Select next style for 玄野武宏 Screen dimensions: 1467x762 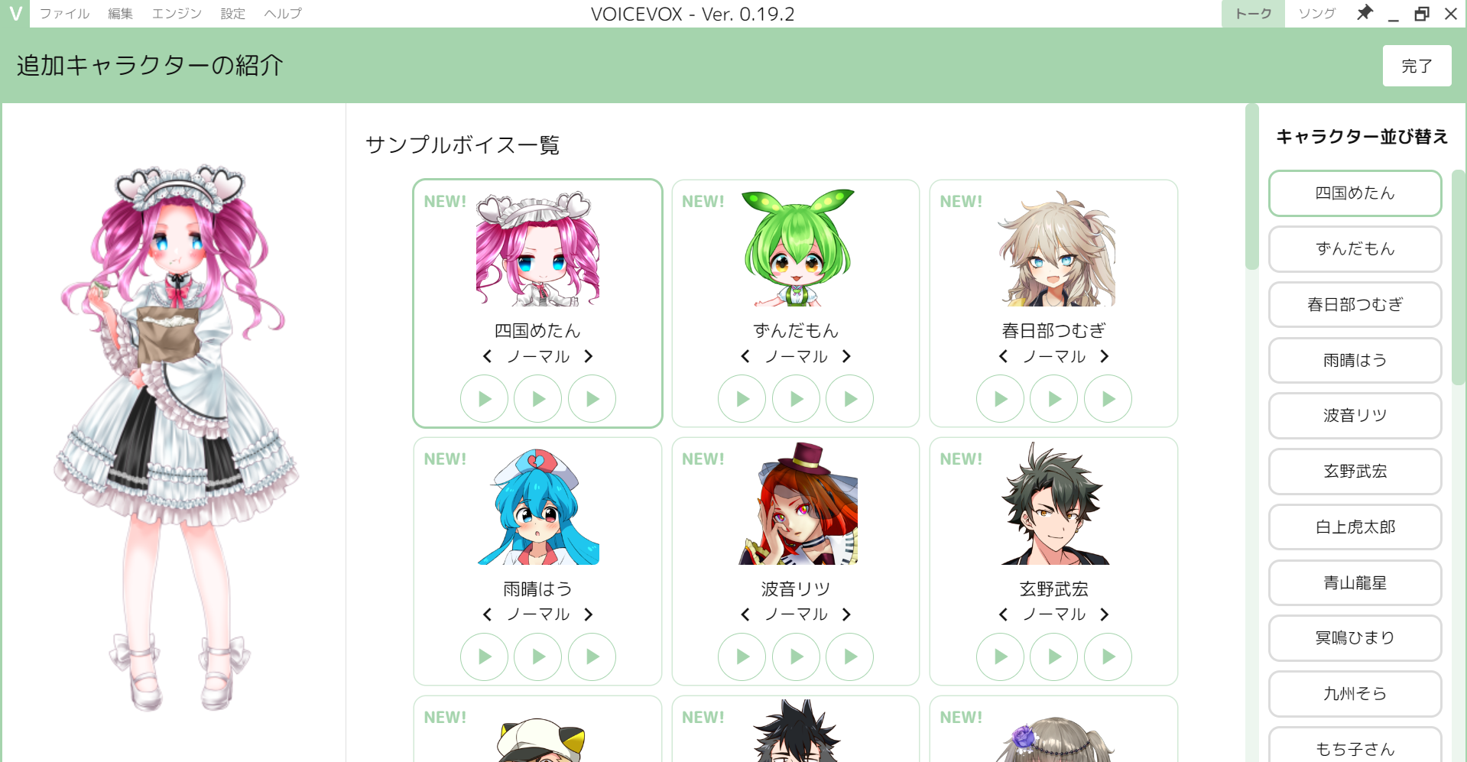pyautogui.click(x=1104, y=614)
